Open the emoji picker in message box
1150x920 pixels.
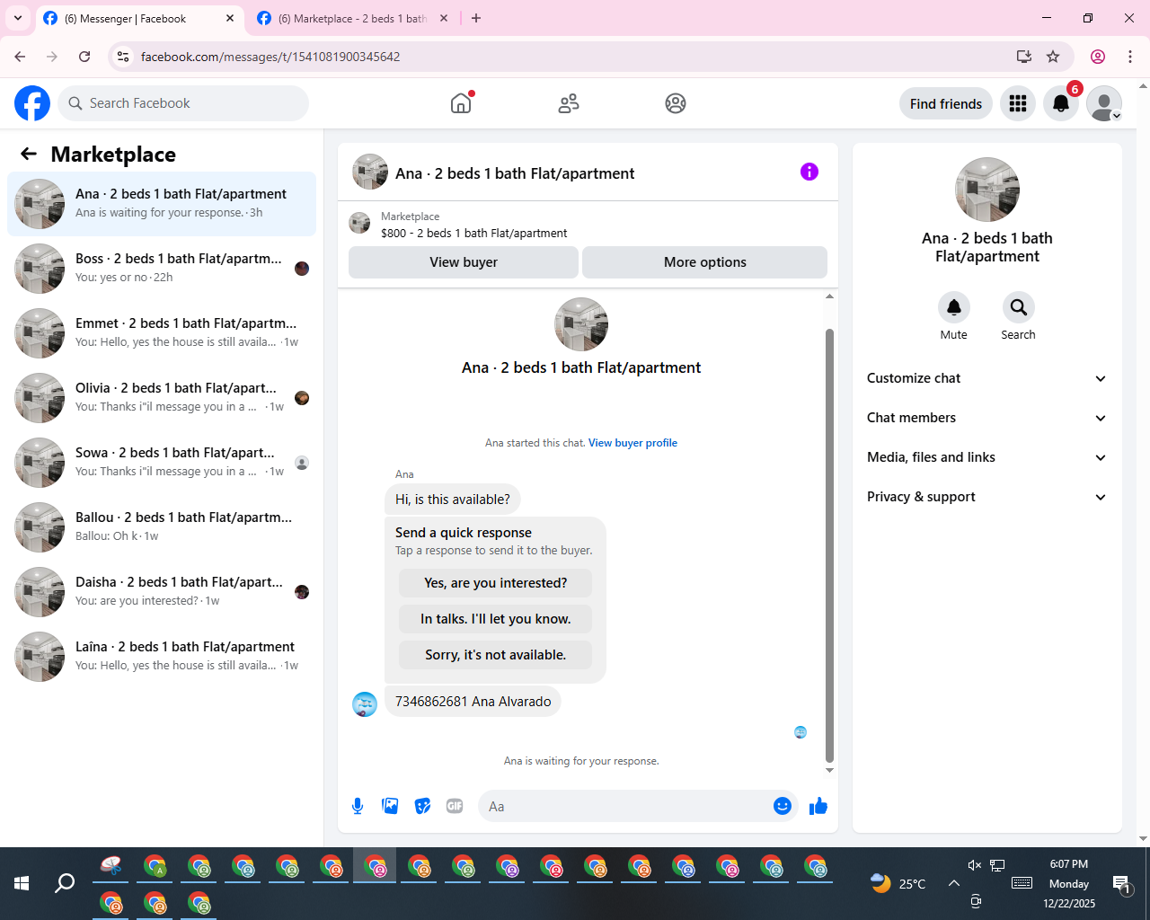783,806
